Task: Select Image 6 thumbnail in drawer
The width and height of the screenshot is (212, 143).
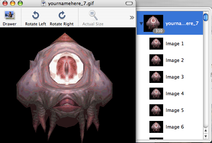Action: pos(156,127)
